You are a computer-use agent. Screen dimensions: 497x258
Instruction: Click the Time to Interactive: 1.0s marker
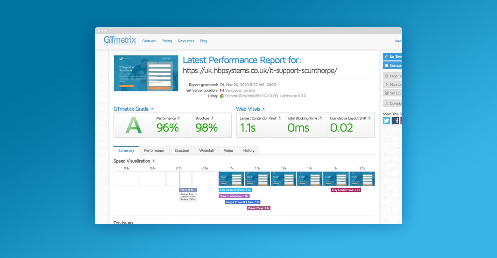coord(234,196)
